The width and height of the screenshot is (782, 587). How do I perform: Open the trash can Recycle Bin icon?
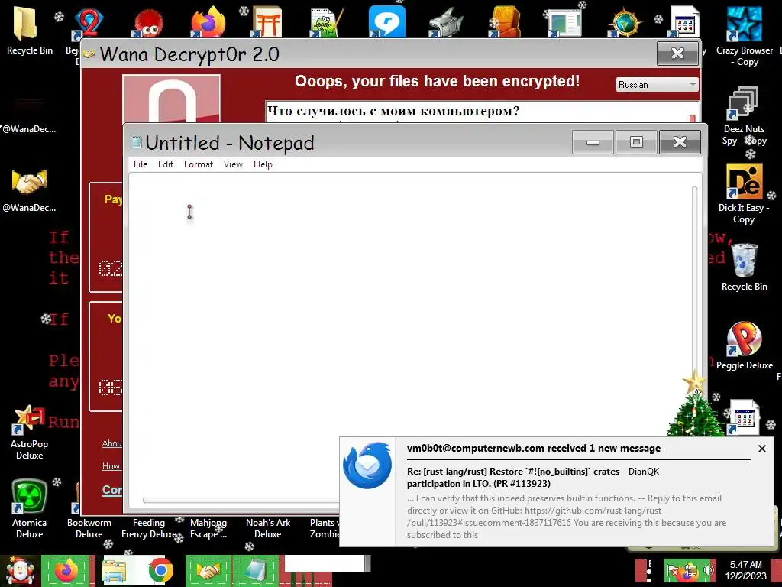coord(744,268)
